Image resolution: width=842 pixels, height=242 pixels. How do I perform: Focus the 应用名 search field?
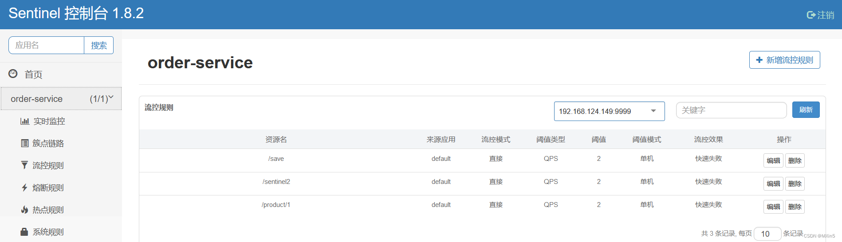[x=46, y=45]
